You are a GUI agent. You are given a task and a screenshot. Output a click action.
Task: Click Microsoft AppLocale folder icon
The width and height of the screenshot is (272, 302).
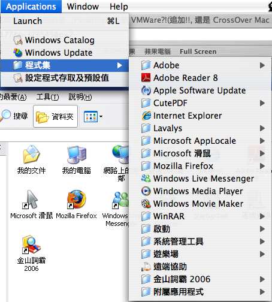[x=146, y=141]
